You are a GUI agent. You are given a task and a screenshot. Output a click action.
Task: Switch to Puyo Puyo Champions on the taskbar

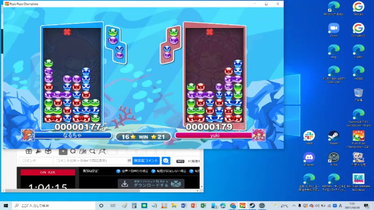[243, 205]
